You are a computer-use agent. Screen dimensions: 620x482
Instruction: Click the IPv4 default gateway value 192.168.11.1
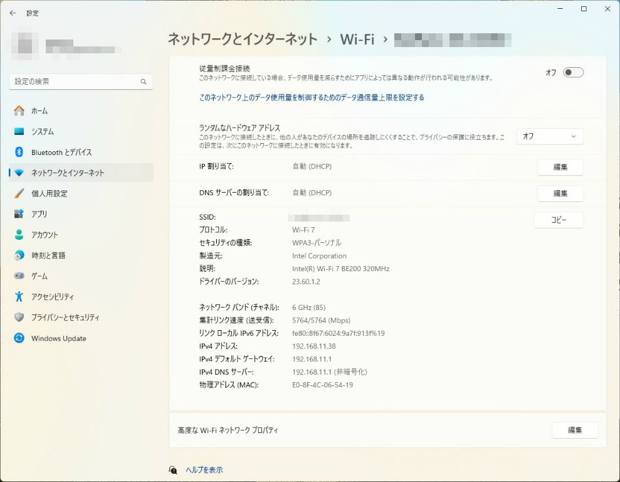(x=312, y=359)
